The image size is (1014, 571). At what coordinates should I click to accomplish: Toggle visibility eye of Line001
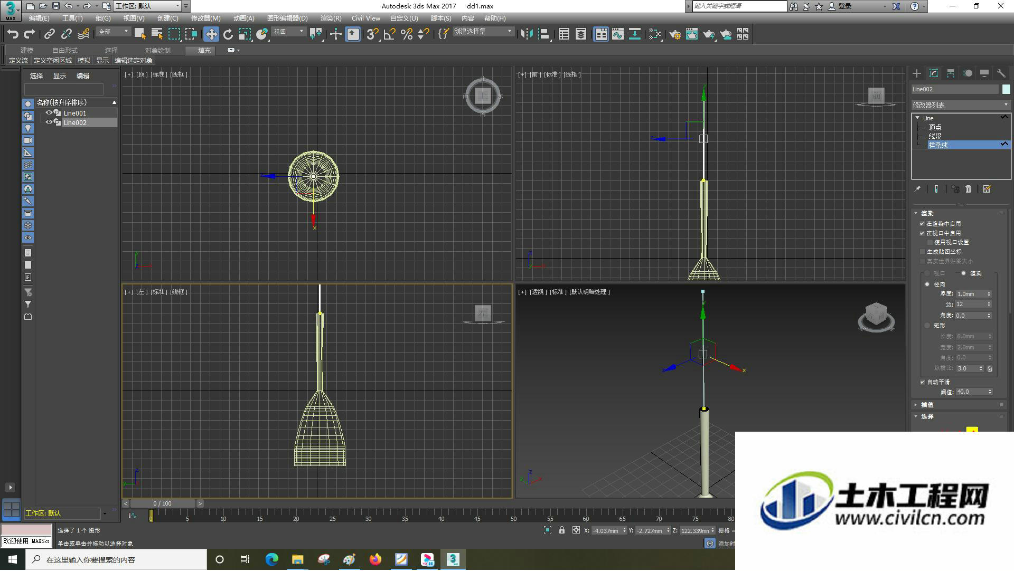click(x=49, y=112)
